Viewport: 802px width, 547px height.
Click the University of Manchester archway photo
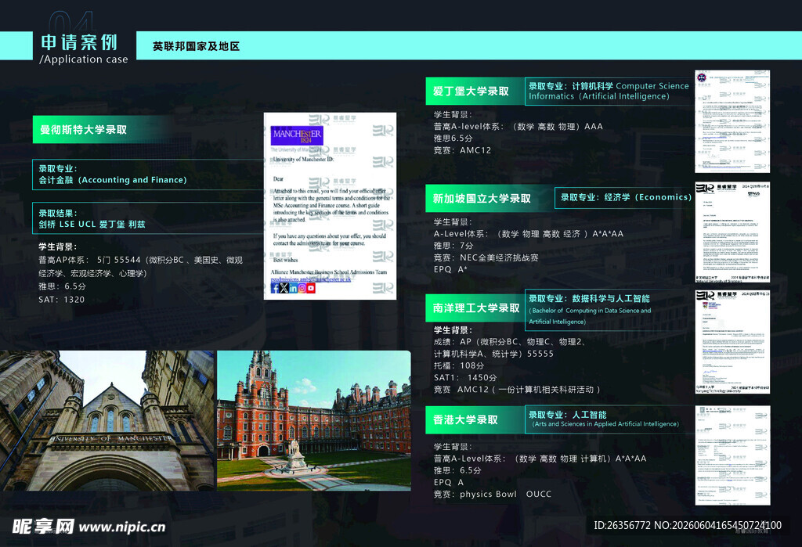point(107,421)
